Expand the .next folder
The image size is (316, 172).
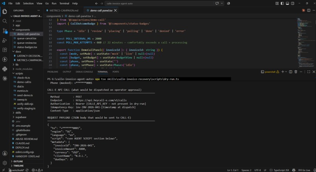point(26,21)
